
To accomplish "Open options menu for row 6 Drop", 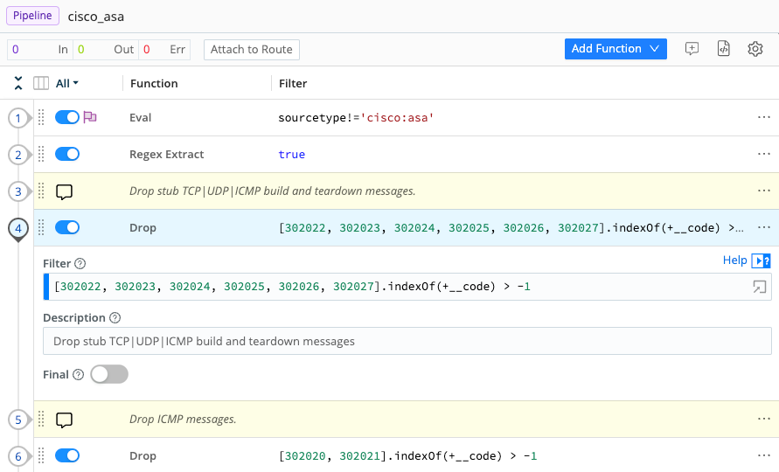I will (763, 455).
